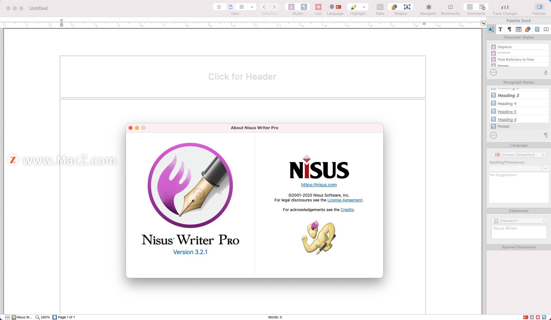Open the https://nisus.com link
Image resolution: width=551 pixels, height=320 pixels.
(319, 185)
